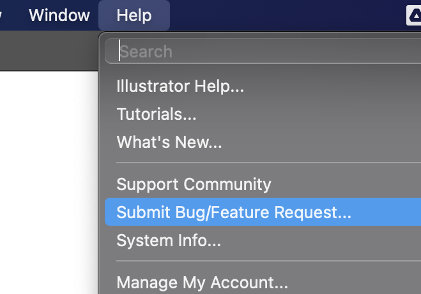Close the open Help menu
The image size is (421, 294).
click(x=134, y=15)
